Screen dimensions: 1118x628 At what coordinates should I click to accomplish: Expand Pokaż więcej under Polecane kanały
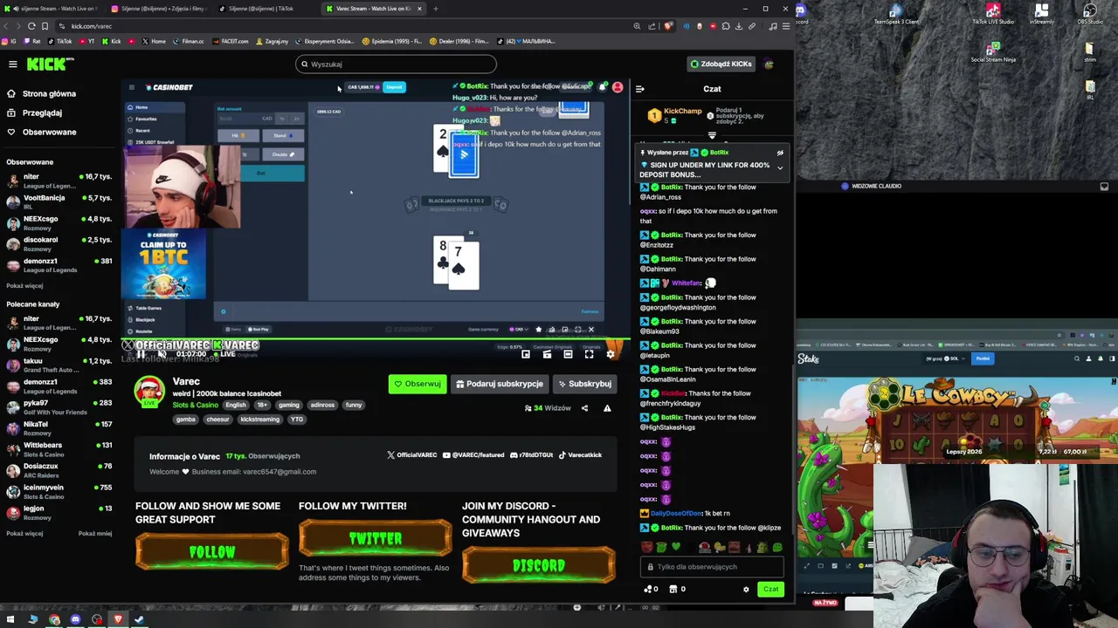coord(24,533)
